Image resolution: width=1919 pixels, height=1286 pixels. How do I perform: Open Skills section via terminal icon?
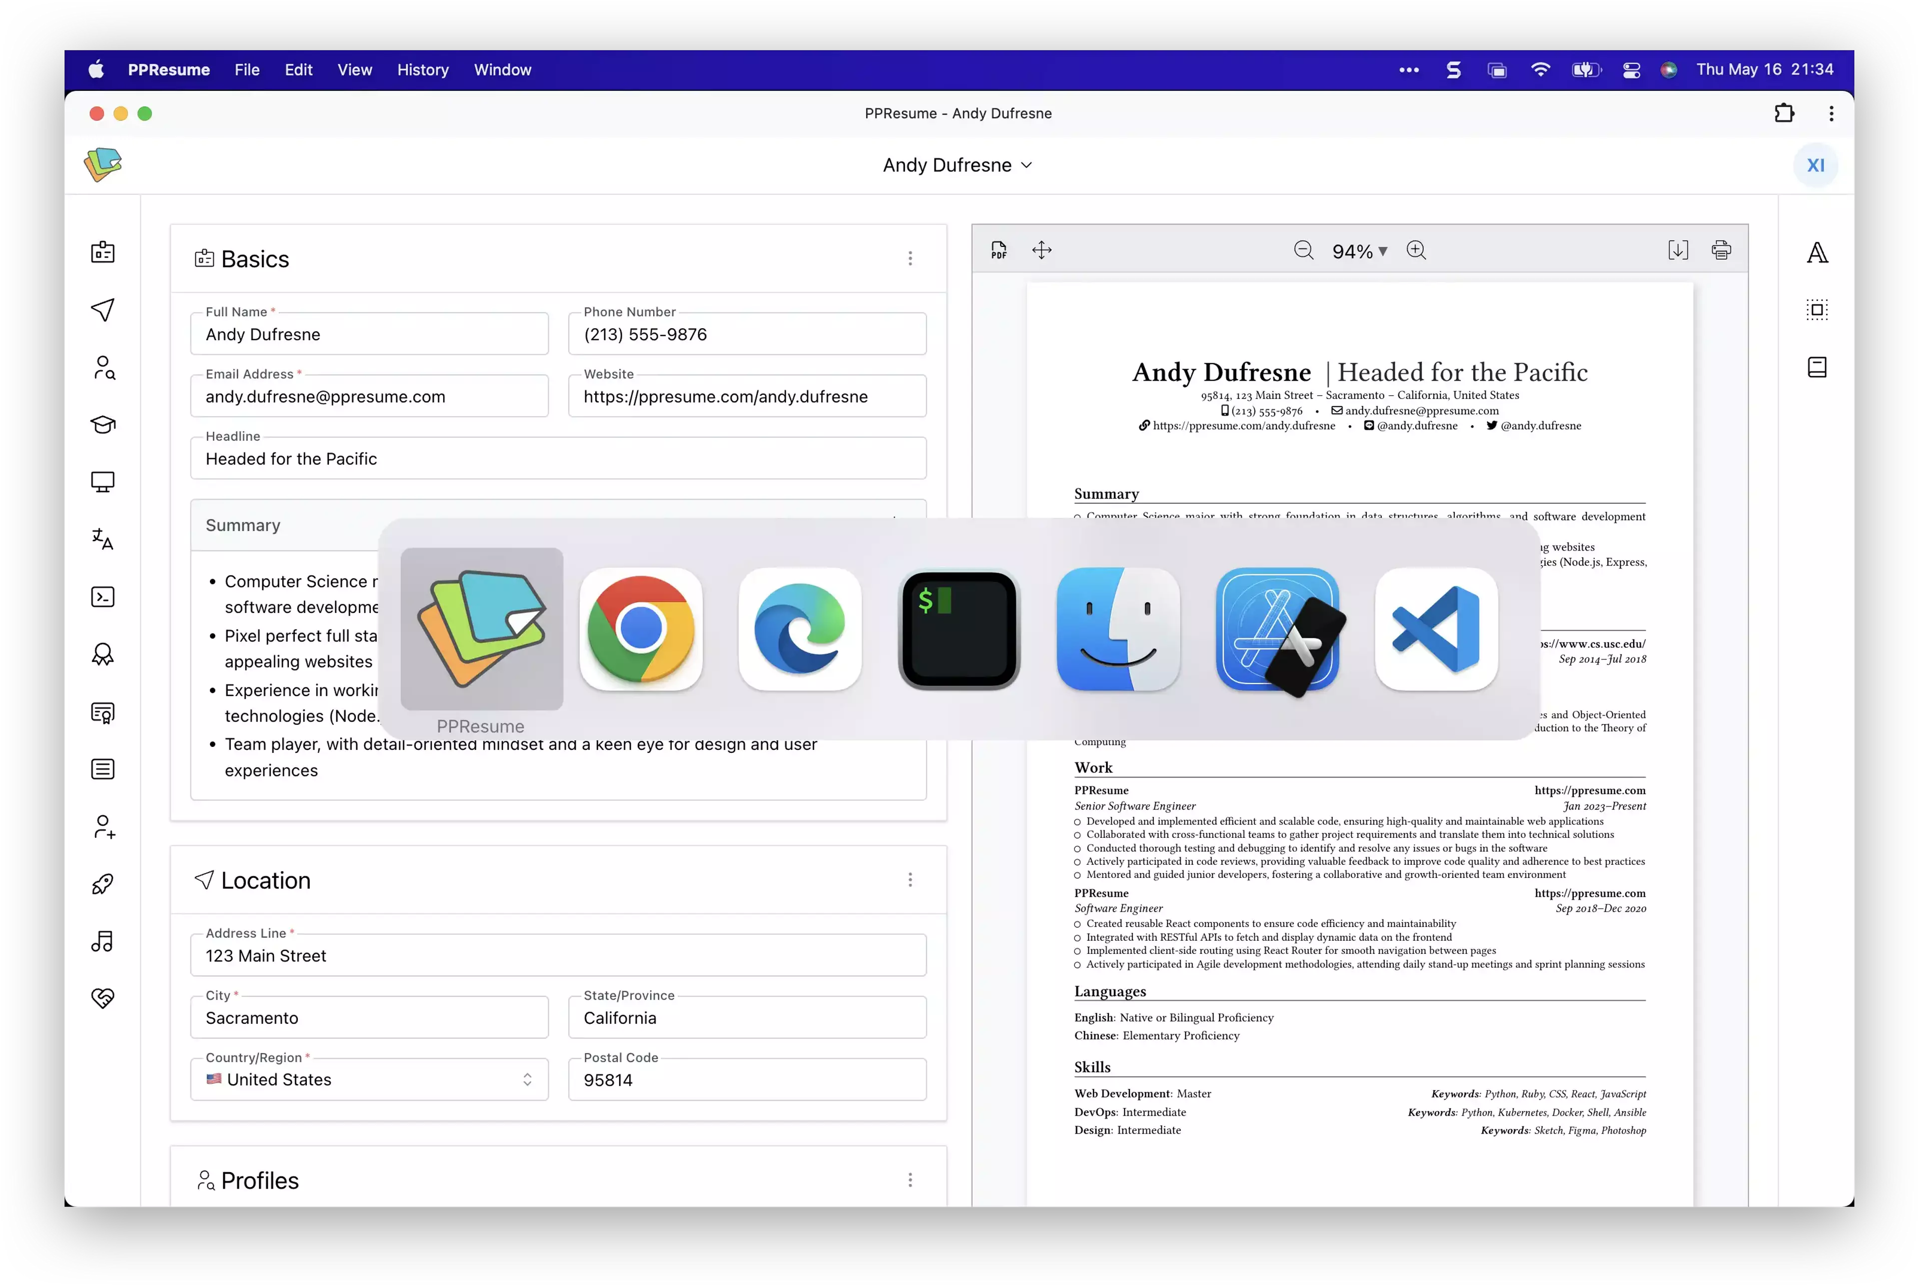(x=102, y=596)
